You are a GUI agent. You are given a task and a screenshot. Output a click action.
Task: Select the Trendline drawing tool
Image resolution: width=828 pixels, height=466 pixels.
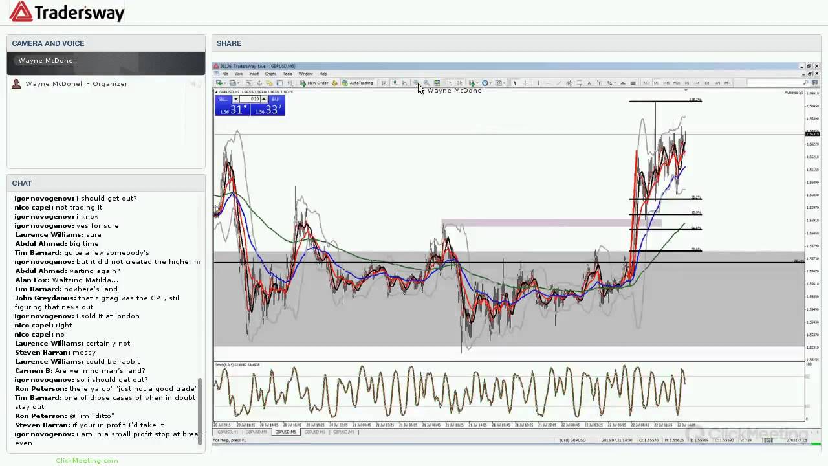click(559, 83)
